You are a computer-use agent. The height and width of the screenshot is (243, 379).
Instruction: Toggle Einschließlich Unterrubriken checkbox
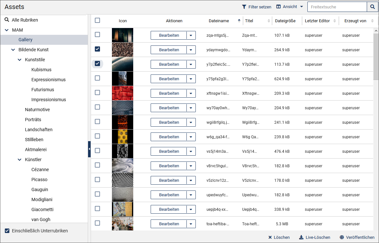(x=7, y=231)
